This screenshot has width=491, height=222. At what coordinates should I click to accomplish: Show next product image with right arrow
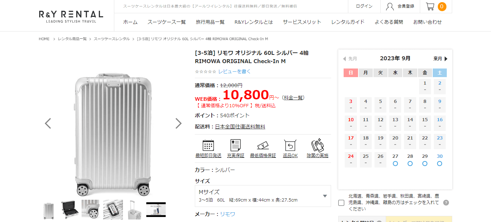178,123
